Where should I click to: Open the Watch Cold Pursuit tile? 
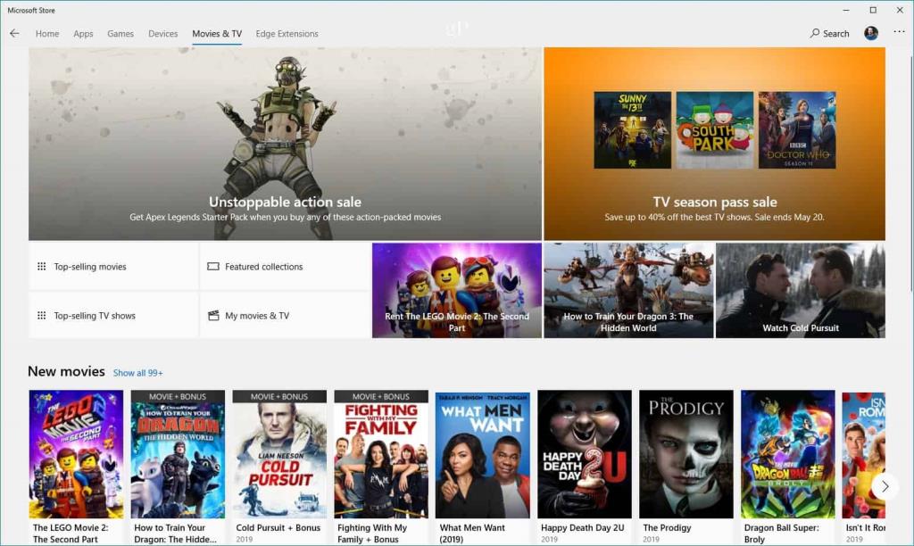(801, 290)
